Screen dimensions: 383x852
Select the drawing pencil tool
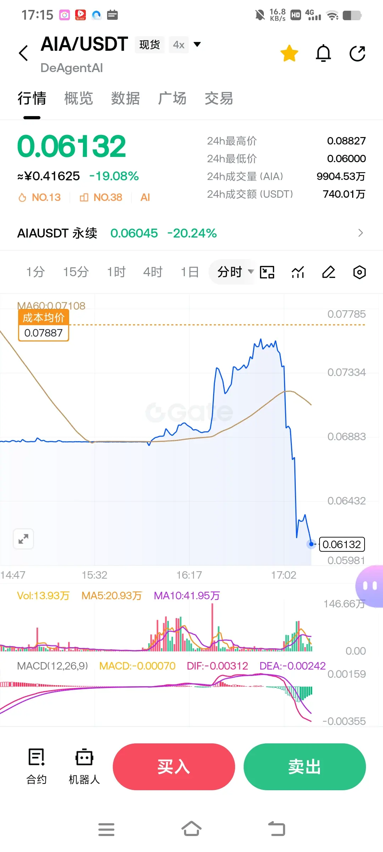point(329,272)
